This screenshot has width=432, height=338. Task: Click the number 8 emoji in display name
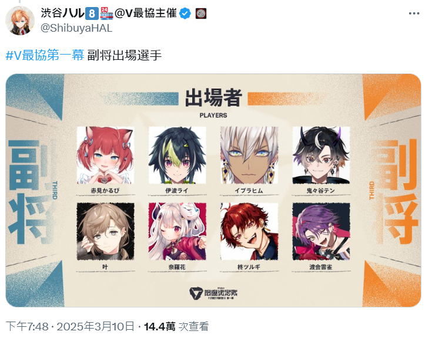(92, 13)
